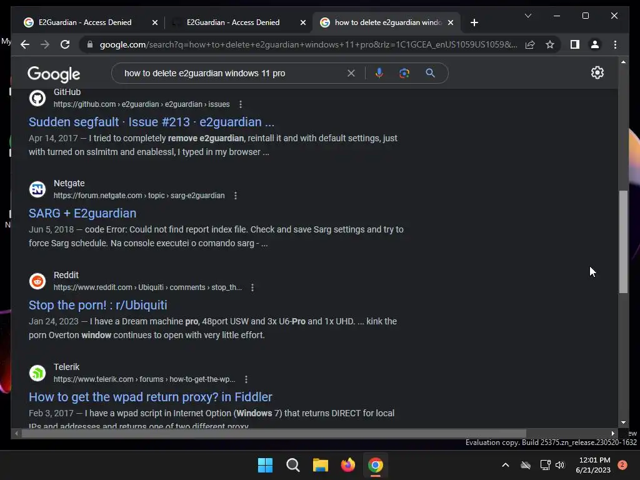Click the Google logo

coord(54,74)
